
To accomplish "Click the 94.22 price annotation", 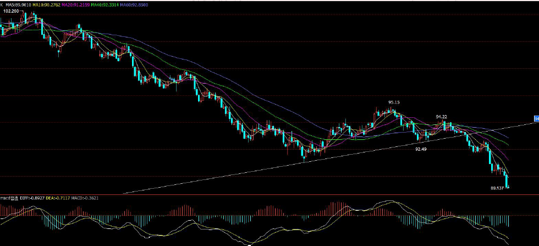I will 441,117.
